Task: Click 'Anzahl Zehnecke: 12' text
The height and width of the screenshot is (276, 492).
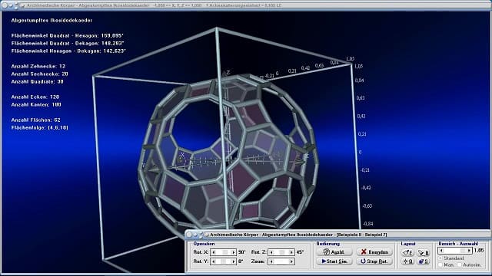Action: click(38, 67)
